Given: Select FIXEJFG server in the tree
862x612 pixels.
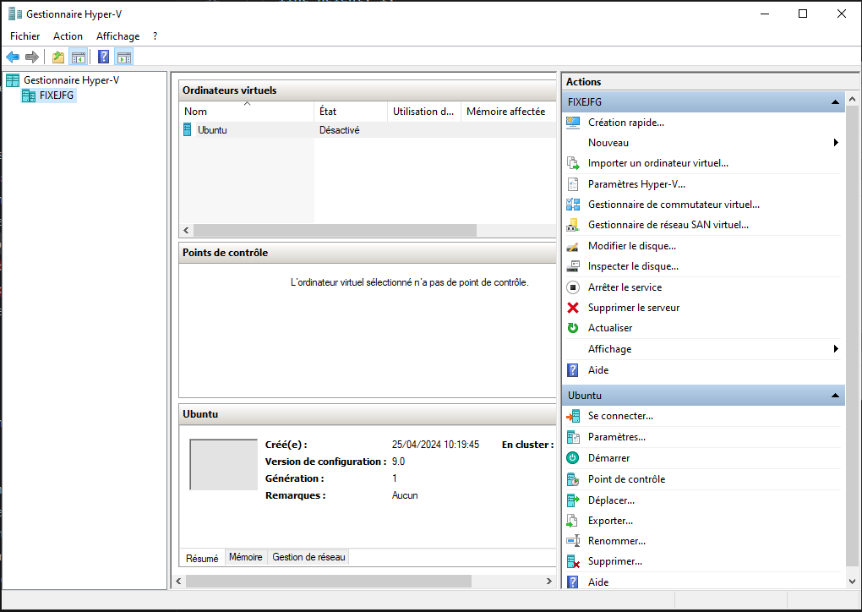Looking at the screenshot, I should [48, 96].
